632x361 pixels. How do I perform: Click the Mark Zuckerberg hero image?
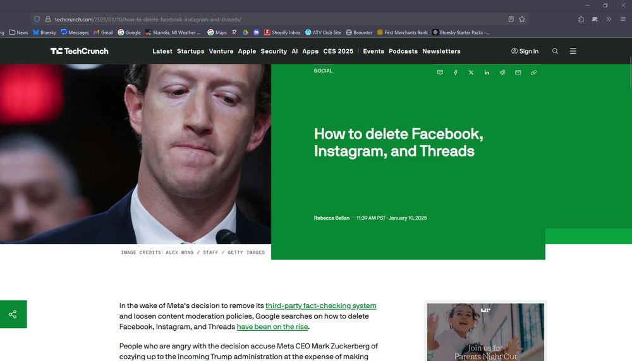(135, 154)
